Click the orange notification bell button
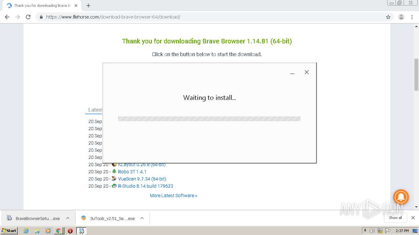419x235 pixels. [x=401, y=197]
